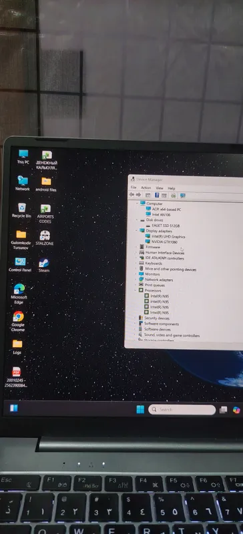Expand the Human Interface Devices arrow

pyautogui.click(x=136, y=252)
